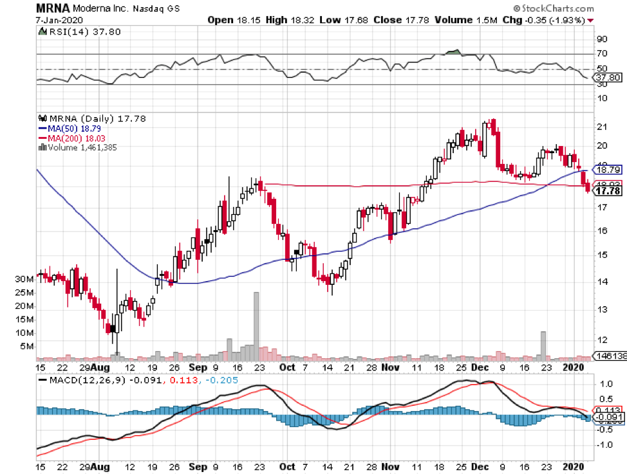This screenshot has height=474, width=627.
Task: Click the 12 label on price axis
Action: tap(602, 340)
